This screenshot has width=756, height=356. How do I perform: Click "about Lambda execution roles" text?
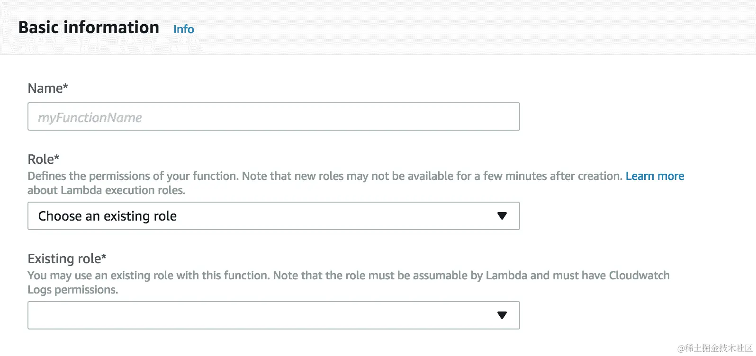(x=106, y=190)
